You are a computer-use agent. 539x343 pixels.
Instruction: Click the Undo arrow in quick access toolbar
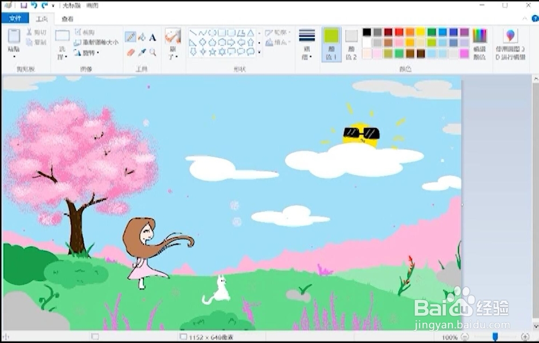pos(34,5)
